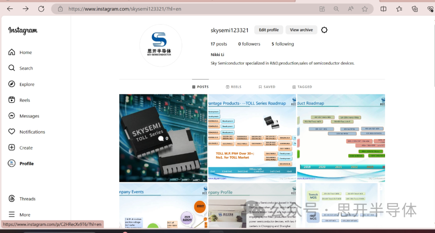Open the read aloud icon

(351, 9)
